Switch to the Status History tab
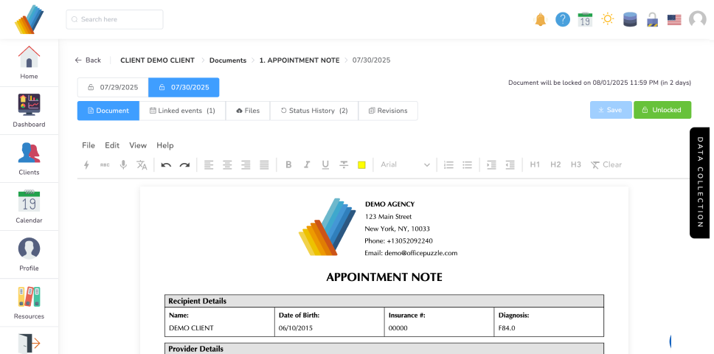 coord(313,111)
